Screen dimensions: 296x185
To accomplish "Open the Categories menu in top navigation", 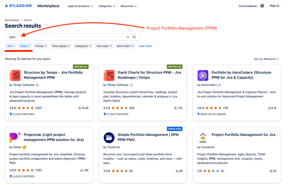I will pos(107,6).
